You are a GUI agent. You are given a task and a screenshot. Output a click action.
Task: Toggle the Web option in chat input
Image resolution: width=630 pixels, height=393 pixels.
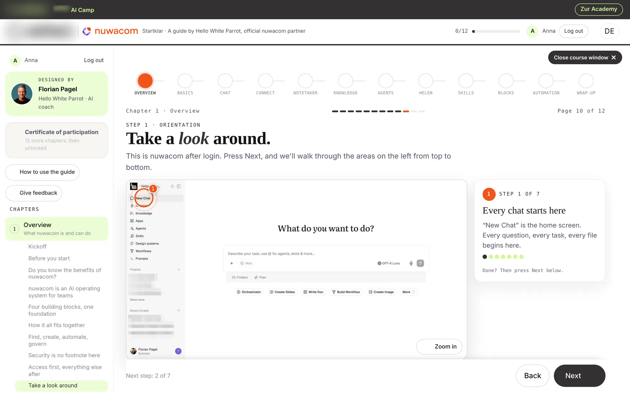point(246,263)
